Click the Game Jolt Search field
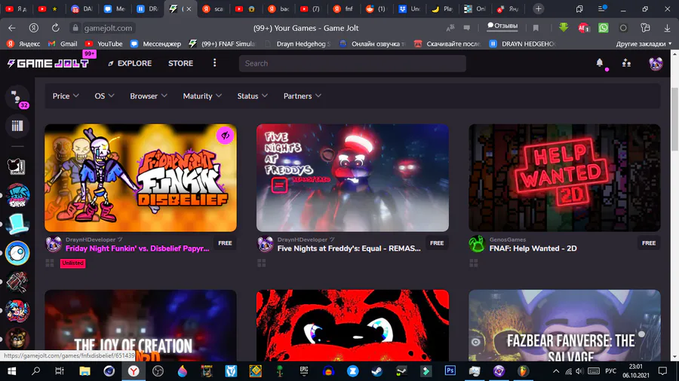This screenshot has height=381, width=679. (352, 63)
